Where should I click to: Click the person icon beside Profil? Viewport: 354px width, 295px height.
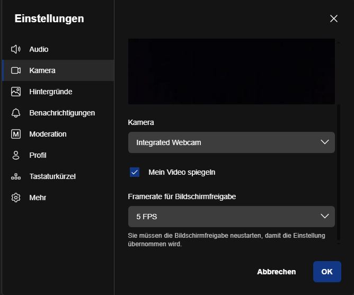[x=16, y=155]
